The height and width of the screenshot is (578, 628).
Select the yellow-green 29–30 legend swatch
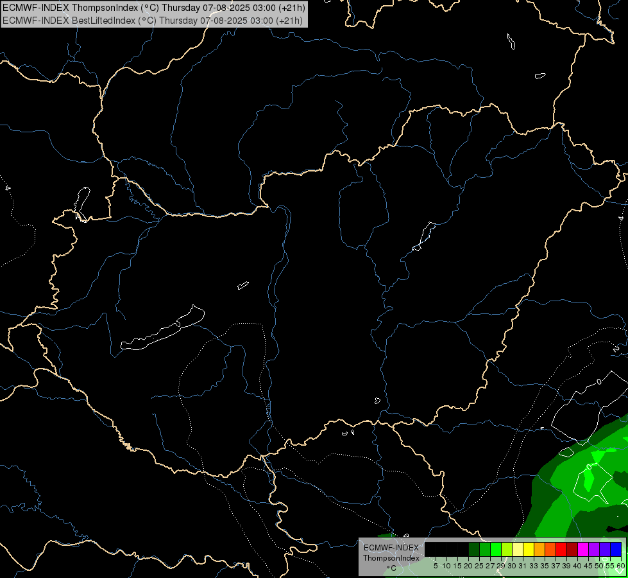(507, 549)
